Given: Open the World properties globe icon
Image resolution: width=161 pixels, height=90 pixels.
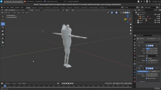Looking at the screenshot, I should tap(135, 54).
